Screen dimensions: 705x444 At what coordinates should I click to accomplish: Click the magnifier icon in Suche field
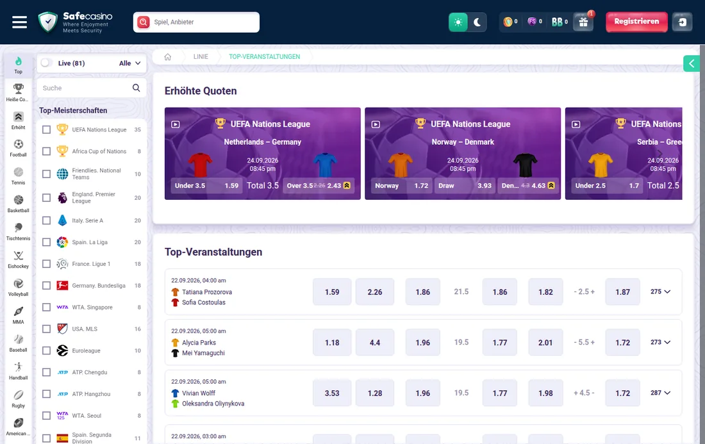tap(137, 88)
